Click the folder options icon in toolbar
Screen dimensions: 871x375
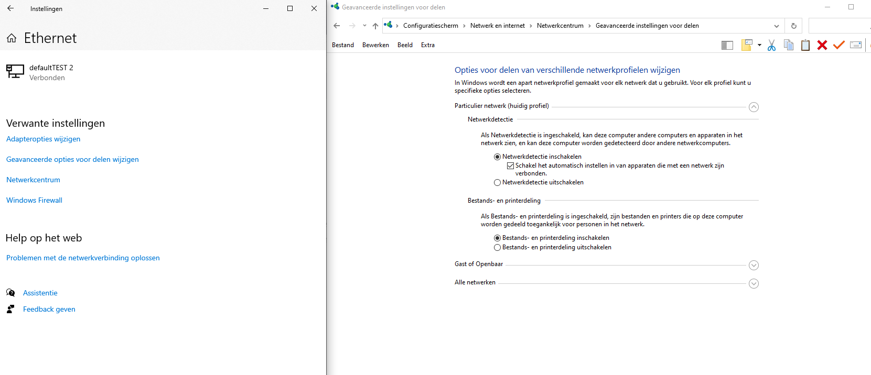[747, 45]
